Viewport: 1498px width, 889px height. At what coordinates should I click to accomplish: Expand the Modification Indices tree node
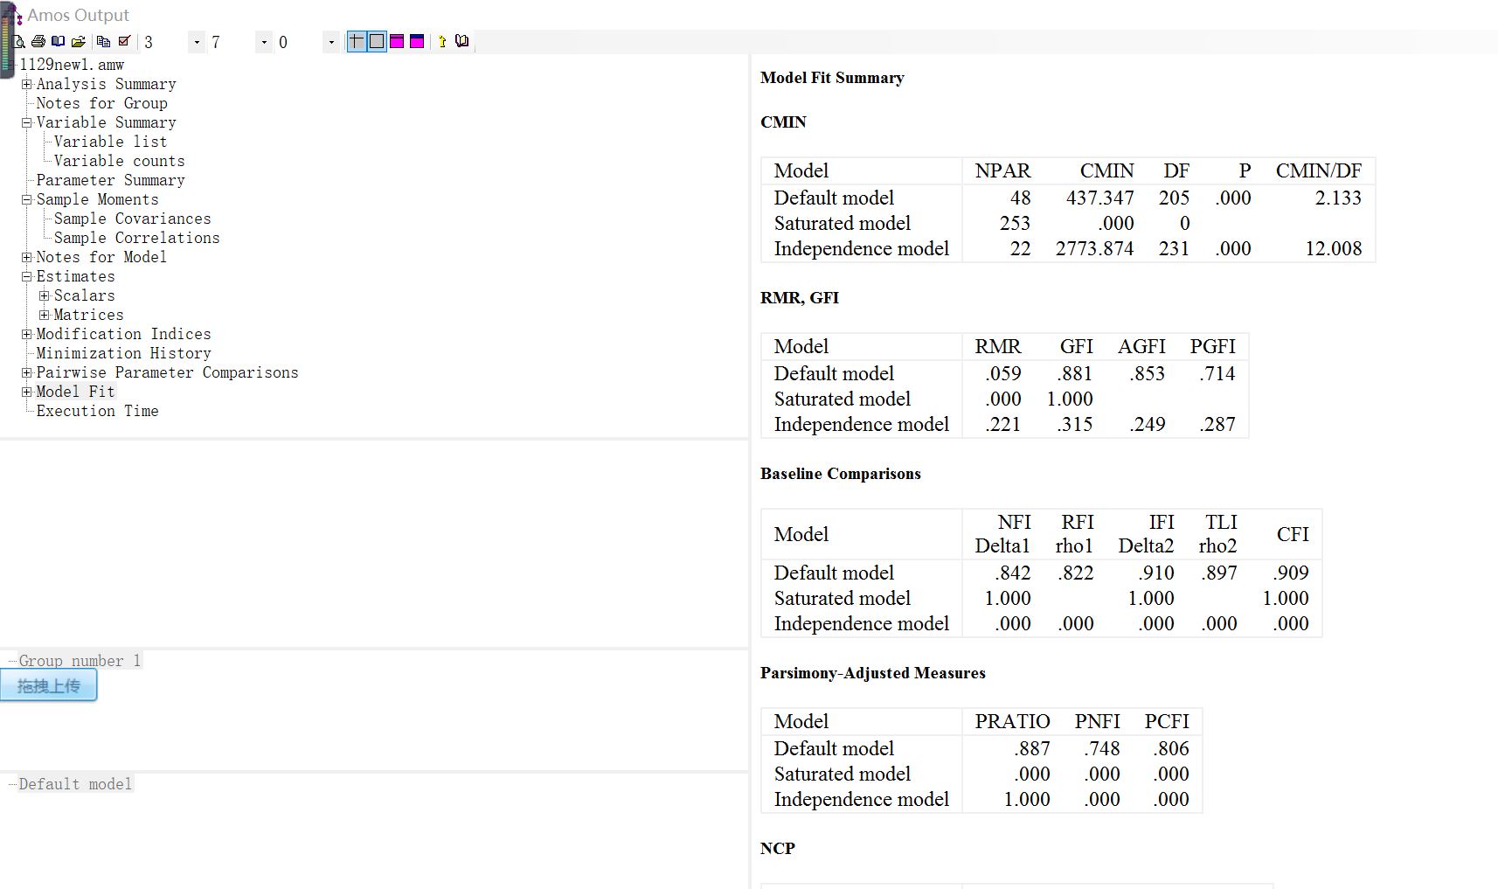pos(27,334)
